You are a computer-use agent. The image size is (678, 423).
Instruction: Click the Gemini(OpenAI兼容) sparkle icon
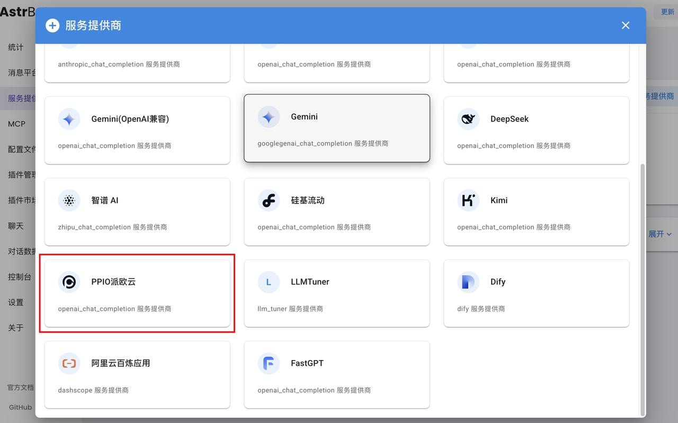(69, 119)
